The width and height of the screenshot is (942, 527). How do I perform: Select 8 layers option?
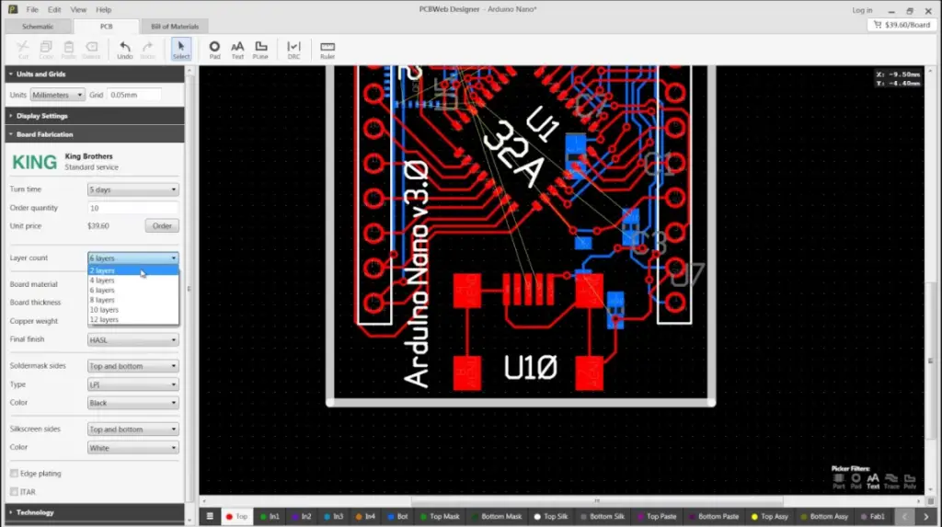tap(132, 300)
